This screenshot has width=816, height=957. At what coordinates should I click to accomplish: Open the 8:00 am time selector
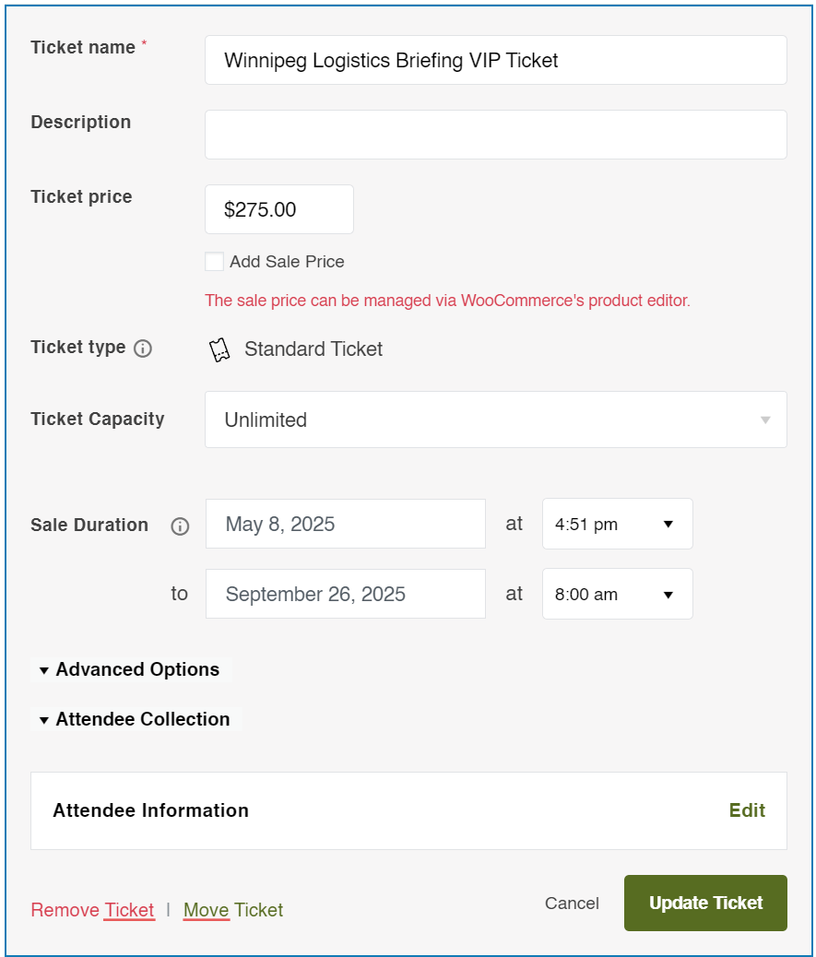(617, 594)
